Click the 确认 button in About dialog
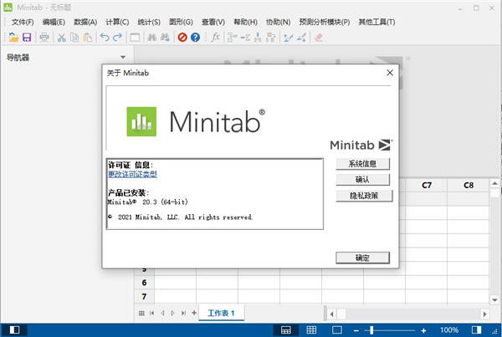Viewport: 502px width, 337px height. pos(363,180)
